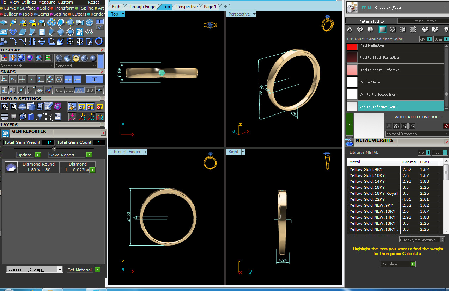Select the Red Reflective color swatch
This screenshot has width=449, height=291.
(x=352, y=47)
